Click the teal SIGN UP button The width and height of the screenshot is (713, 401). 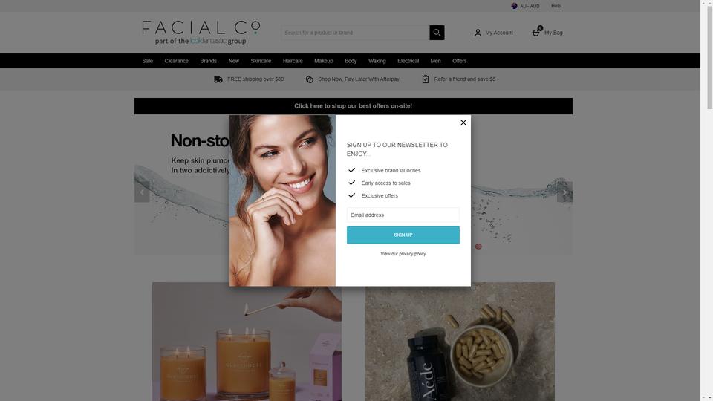(403, 235)
